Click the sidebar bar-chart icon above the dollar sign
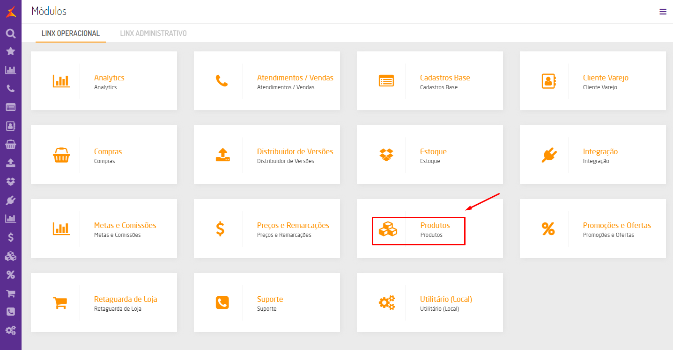The height and width of the screenshot is (350, 673). pos(11,218)
